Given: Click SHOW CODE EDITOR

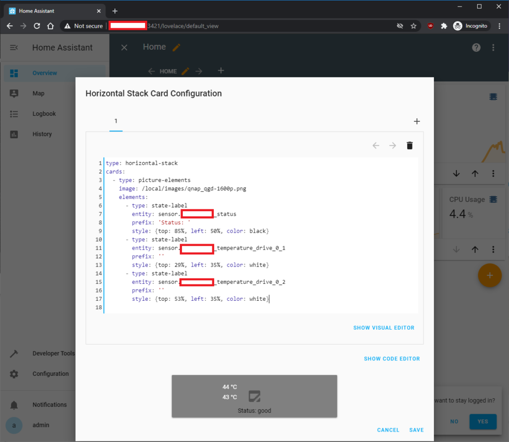Looking at the screenshot, I should pos(392,358).
